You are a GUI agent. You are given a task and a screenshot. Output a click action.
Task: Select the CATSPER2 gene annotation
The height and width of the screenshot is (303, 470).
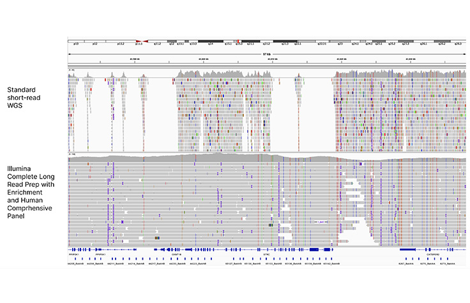433,253
